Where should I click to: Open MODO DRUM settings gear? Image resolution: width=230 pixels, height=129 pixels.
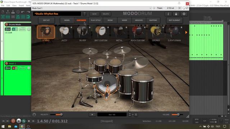184,14
